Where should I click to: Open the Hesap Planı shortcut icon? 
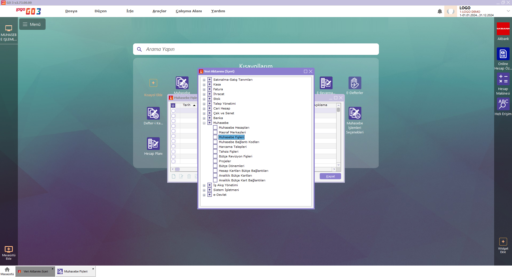tap(153, 144)
